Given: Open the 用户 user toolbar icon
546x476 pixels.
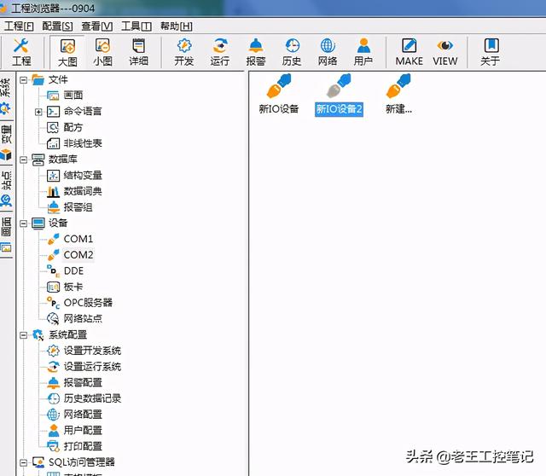Looking at the screenshot, I should tap(363, 52).
